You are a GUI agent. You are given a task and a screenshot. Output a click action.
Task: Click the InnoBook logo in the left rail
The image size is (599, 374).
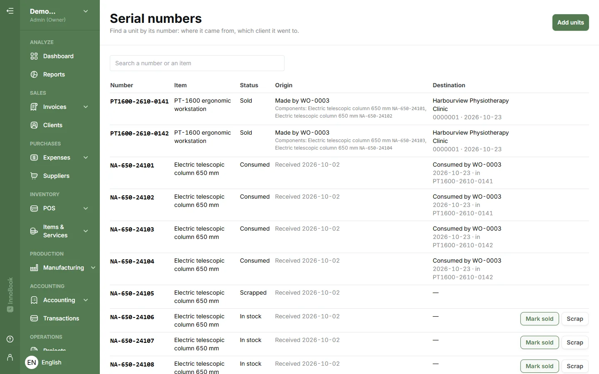pyautogui.click(x=10, y=295)
